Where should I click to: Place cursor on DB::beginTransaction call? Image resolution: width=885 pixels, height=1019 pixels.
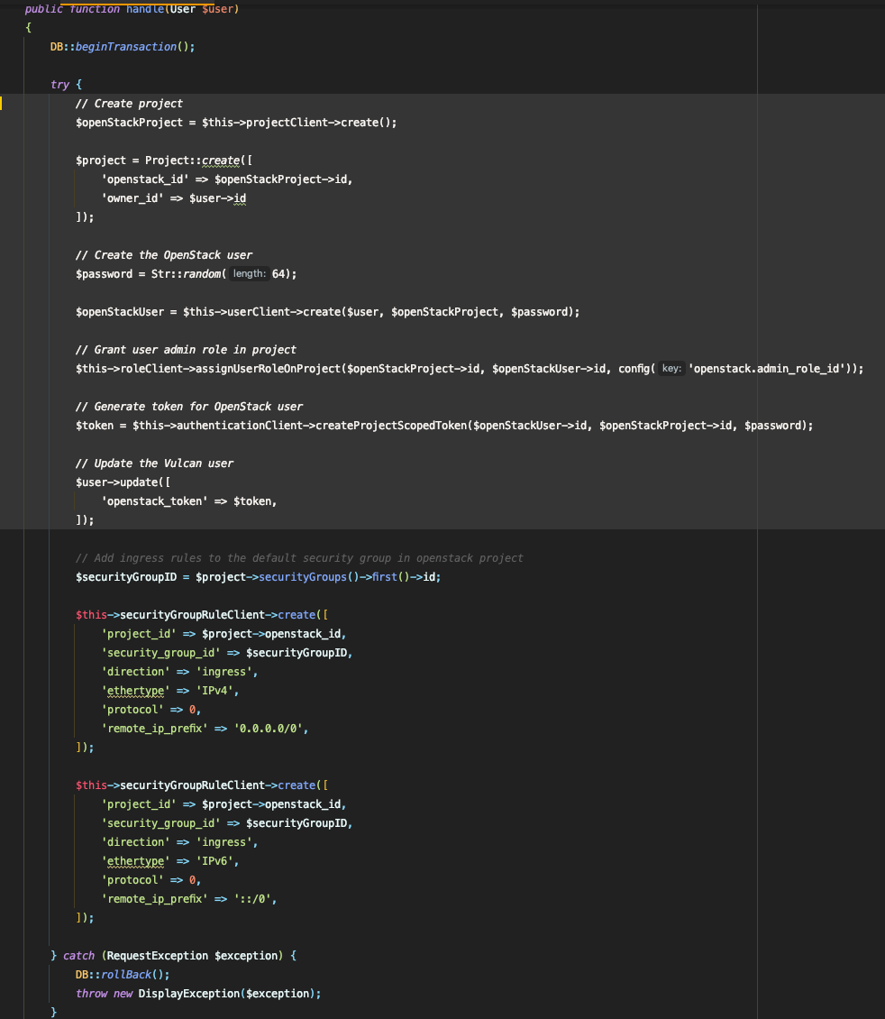tap(122, 47)
